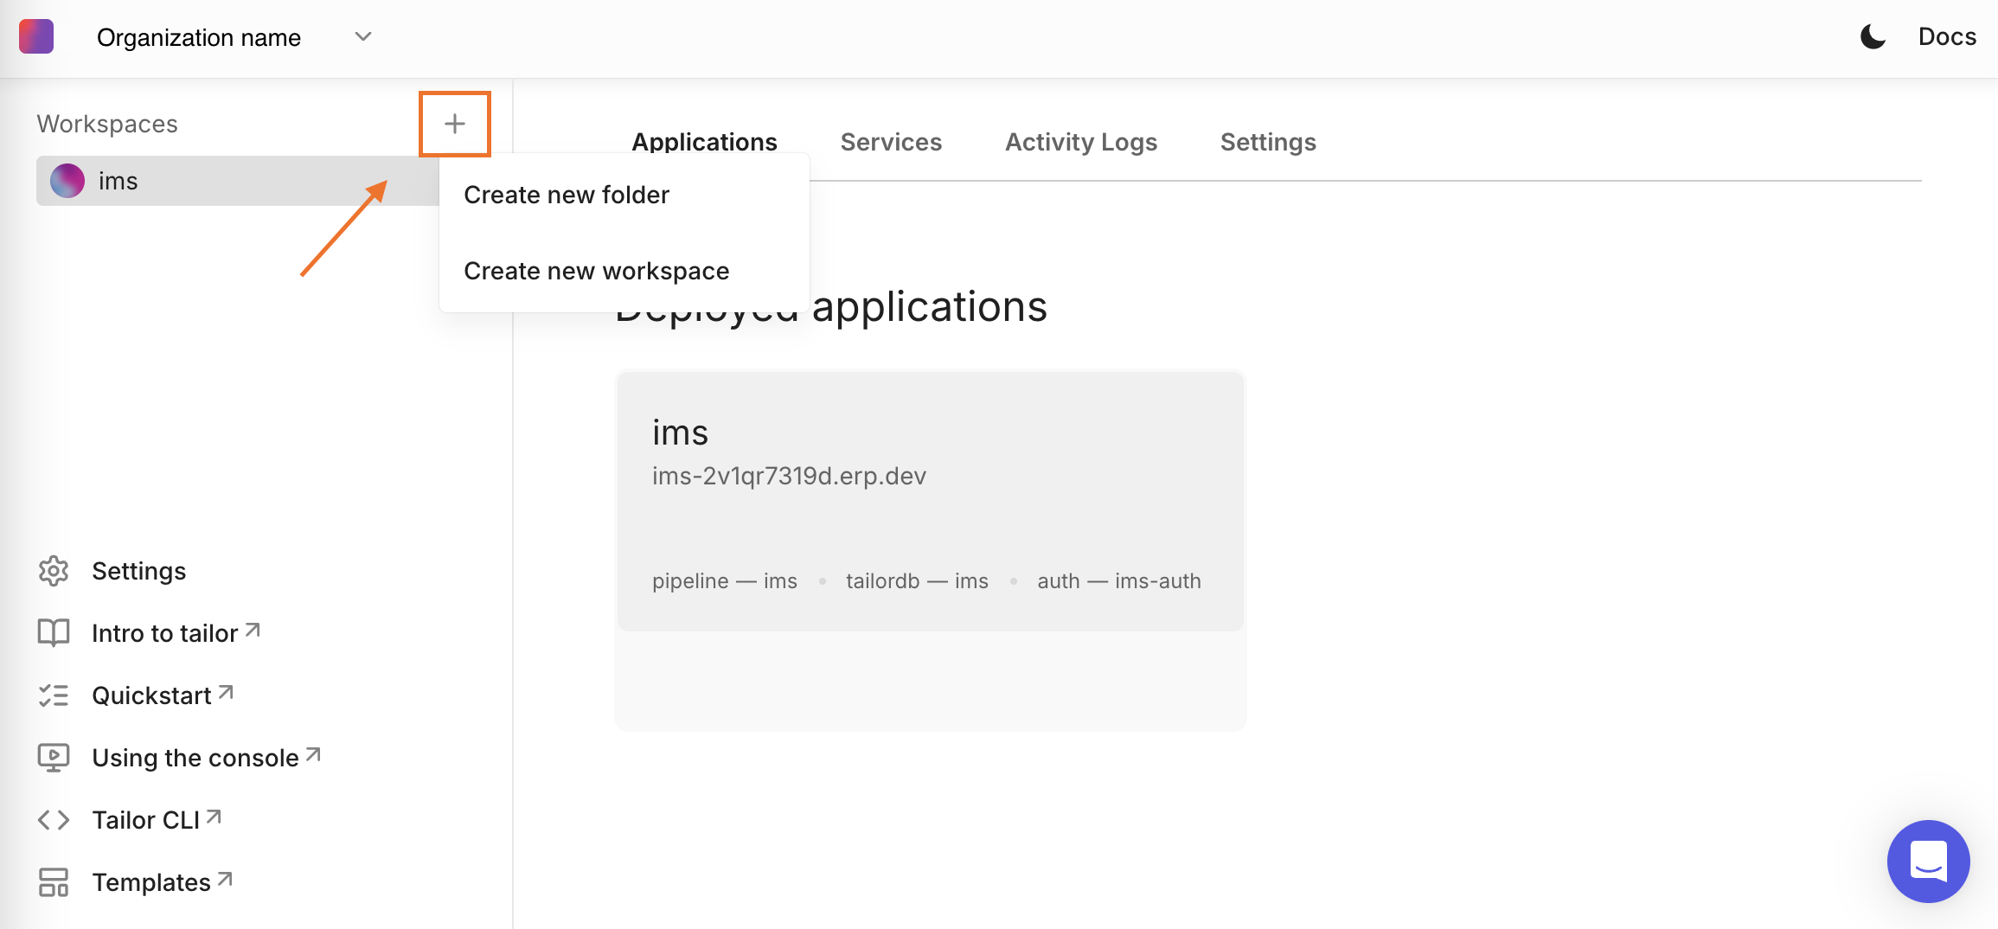Choose Create new folder from the menu

567,195
